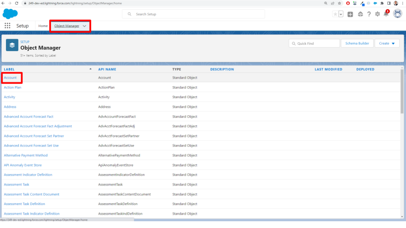
Task: Open Advanced Account Forecast Fact Adjustment link
Action: point(38,126)
